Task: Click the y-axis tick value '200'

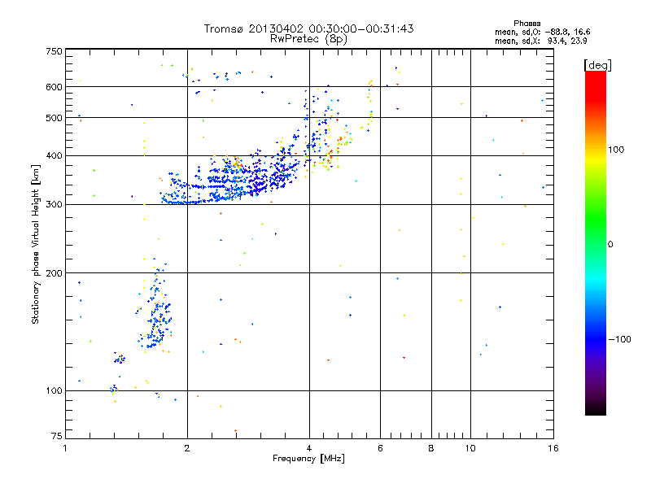Action: [54, 273]
